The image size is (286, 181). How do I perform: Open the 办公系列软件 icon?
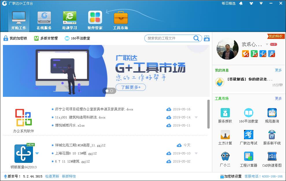click(23, 118)
